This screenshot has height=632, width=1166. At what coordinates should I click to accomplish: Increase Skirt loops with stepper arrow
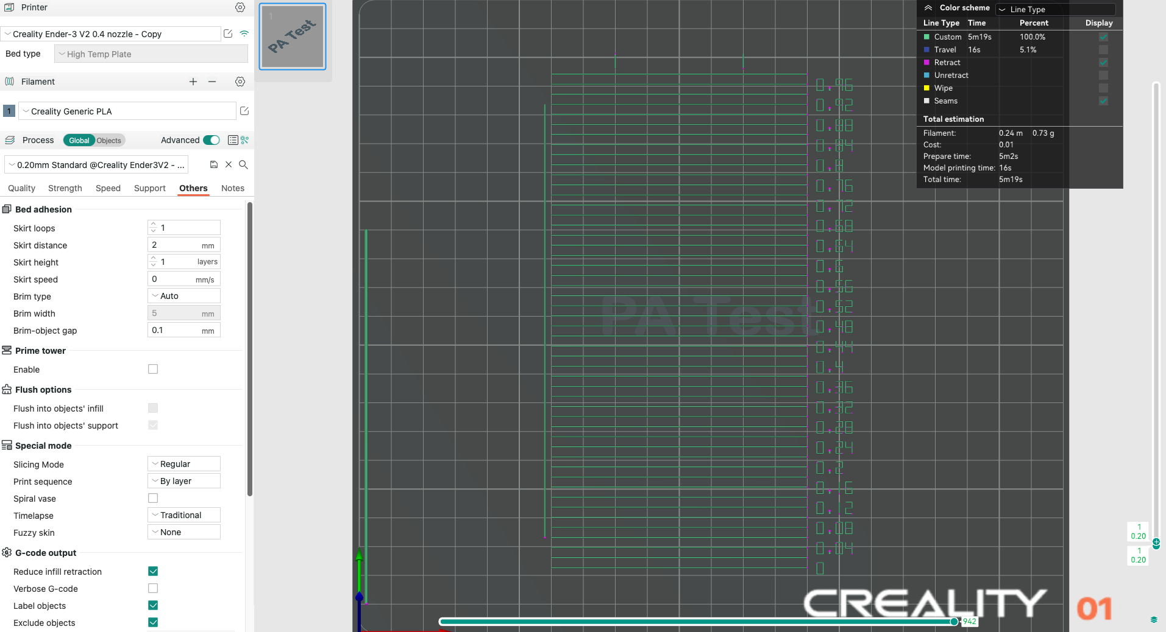[x=153, y=224]
